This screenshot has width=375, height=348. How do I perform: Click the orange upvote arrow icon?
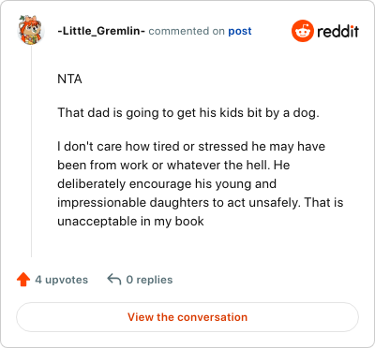[23, 280]
